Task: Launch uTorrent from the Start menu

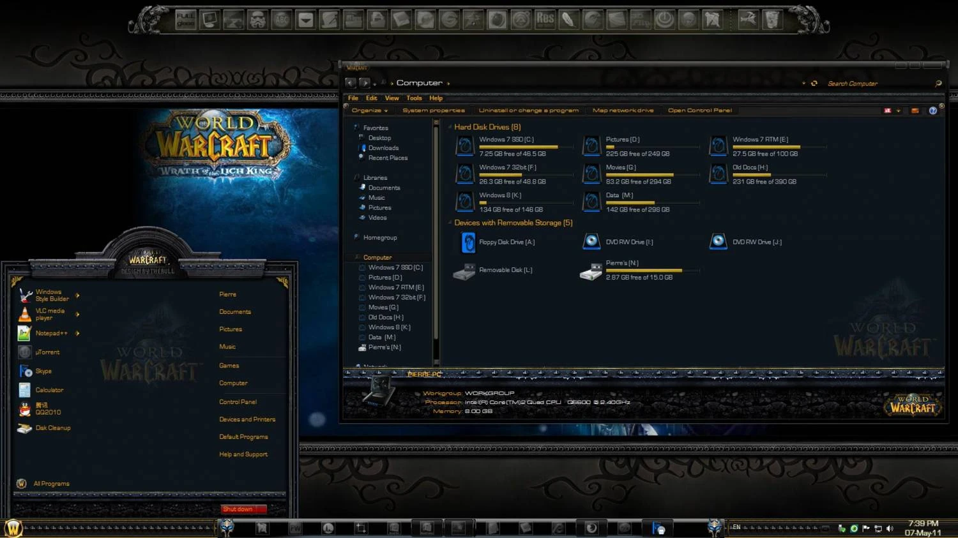Action: (x=47, y=352)
